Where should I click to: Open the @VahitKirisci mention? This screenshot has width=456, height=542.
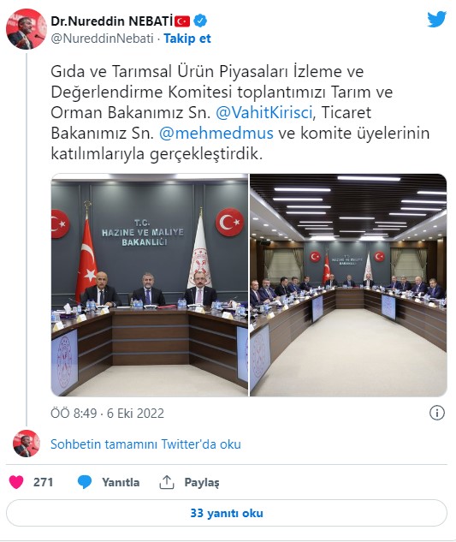point(264,113)
